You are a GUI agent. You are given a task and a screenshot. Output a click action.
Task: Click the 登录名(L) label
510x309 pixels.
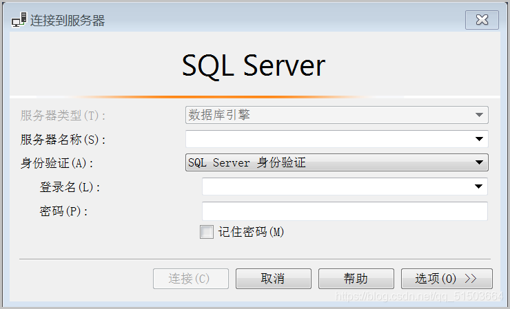coord(70,187)
